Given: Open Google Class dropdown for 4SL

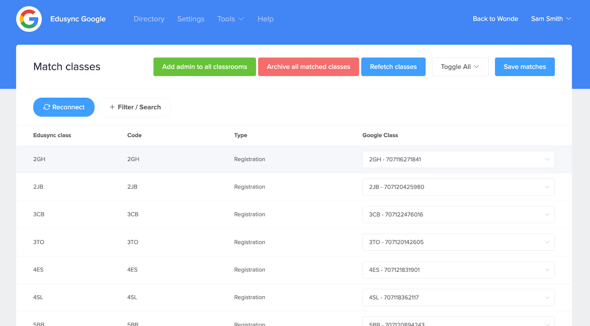Looking at the screenshot, I should 458,298.
